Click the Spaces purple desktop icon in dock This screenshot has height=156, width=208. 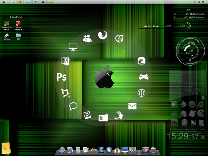(x=146, y=150)
